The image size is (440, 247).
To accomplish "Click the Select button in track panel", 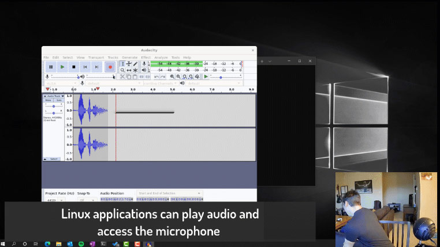I will coord(54,159).
